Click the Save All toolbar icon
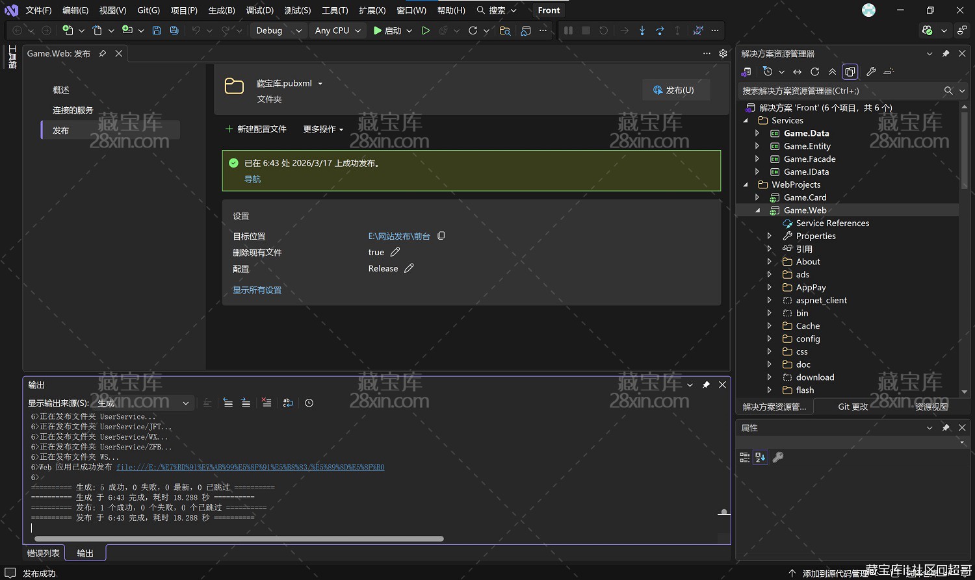 click(174, 31)
